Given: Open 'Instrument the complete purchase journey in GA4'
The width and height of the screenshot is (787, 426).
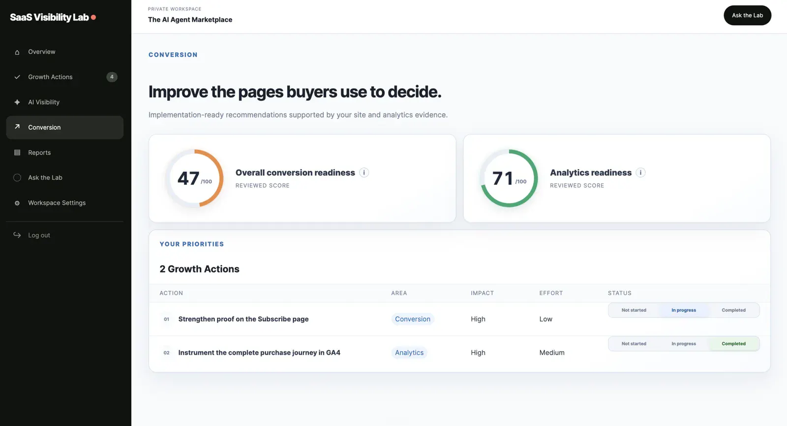Looking at the screenshot, I should (x=259, y=353).
